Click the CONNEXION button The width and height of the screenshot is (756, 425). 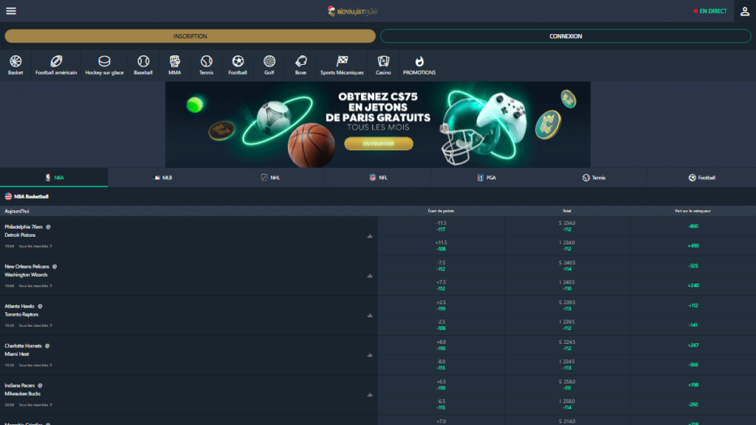[566, 36]
